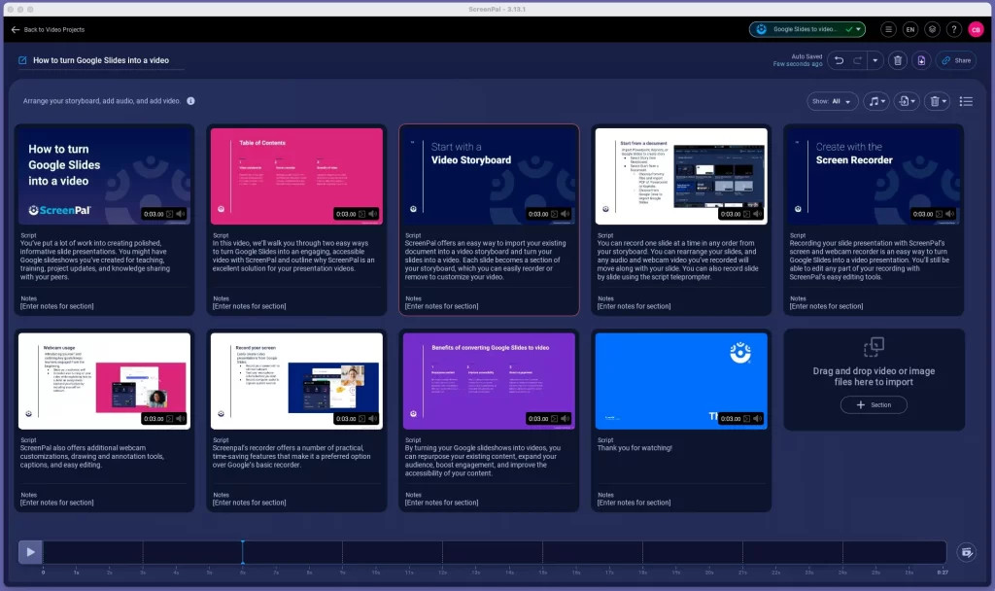Edit the 'Thank you for watching!' script

[635, 447]
